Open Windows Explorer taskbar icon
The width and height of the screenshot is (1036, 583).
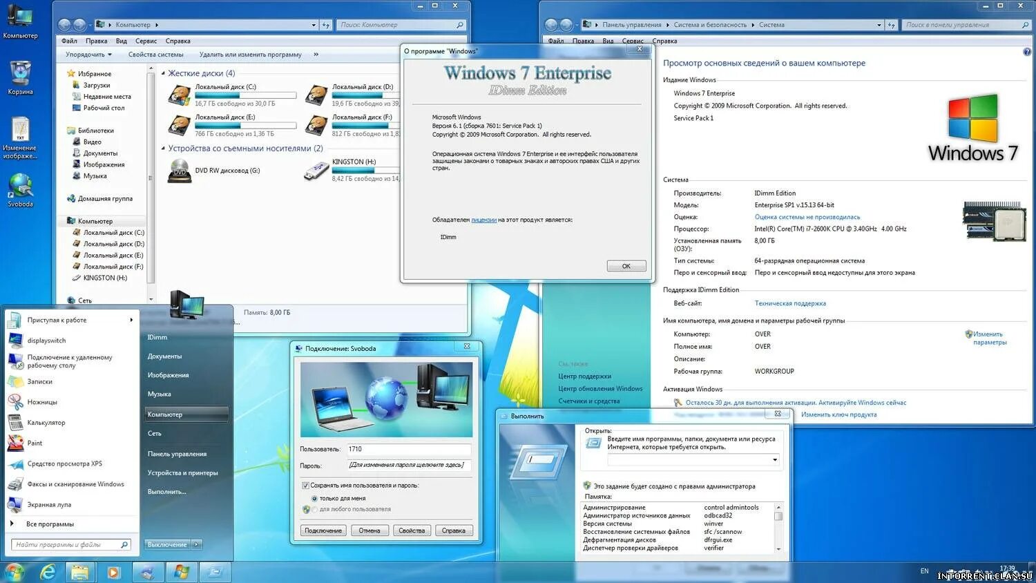pyautogui.click(x=81, y=572)
